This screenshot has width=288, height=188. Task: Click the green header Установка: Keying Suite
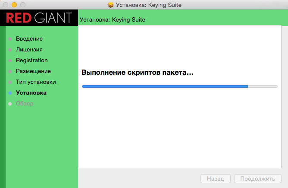click(x=113, y=20)
